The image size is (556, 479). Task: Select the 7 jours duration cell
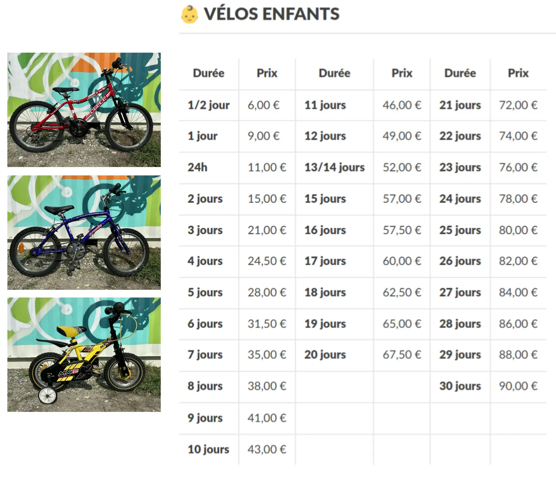(x=205, y=355)
